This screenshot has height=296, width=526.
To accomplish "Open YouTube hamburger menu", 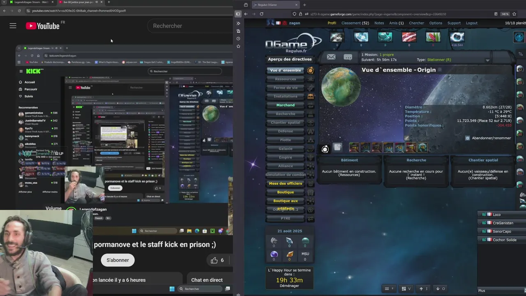I will (x=13, y=26).
